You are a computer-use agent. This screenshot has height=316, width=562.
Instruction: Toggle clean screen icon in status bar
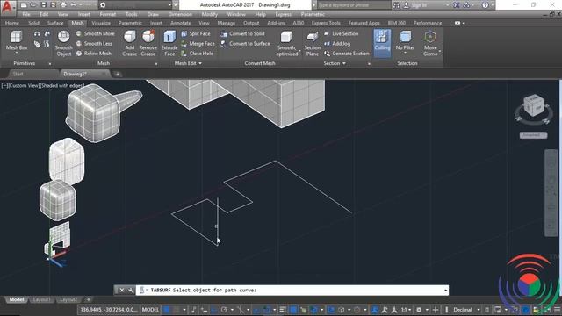click(x=546, y=310)
